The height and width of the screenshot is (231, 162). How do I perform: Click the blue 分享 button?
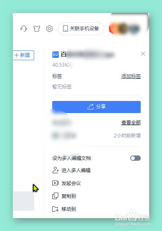coord(96,107)
